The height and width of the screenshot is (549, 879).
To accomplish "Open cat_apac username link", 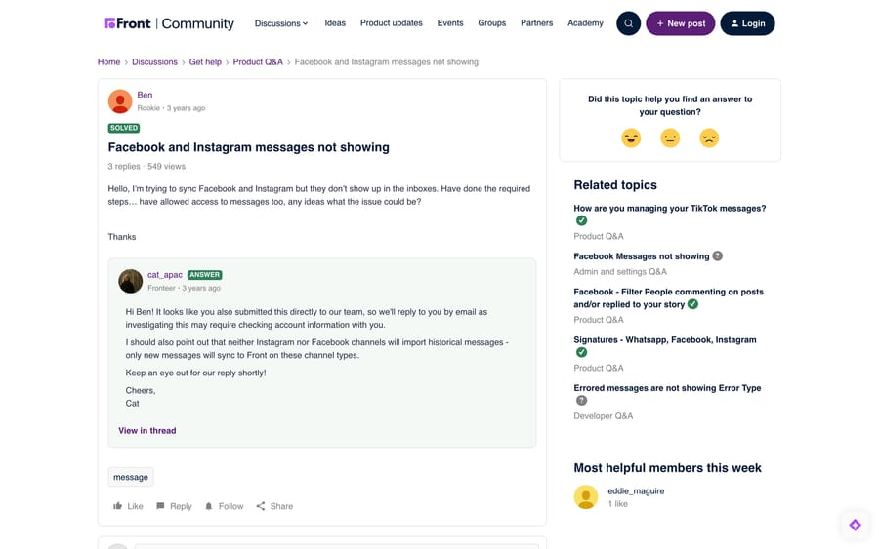I will coord(165,275).
